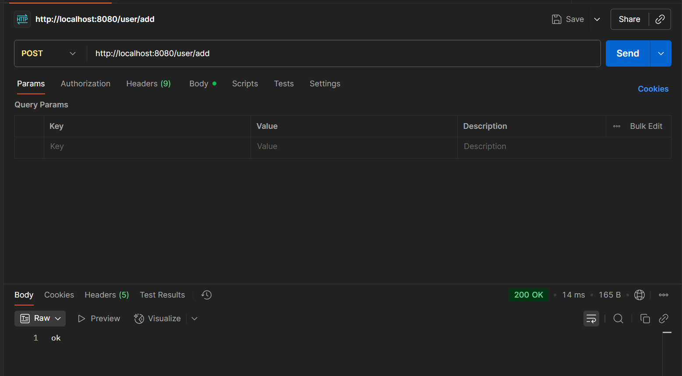Click the Bulk Edit button
Screen dimensions: 682x376
[646, 126]
